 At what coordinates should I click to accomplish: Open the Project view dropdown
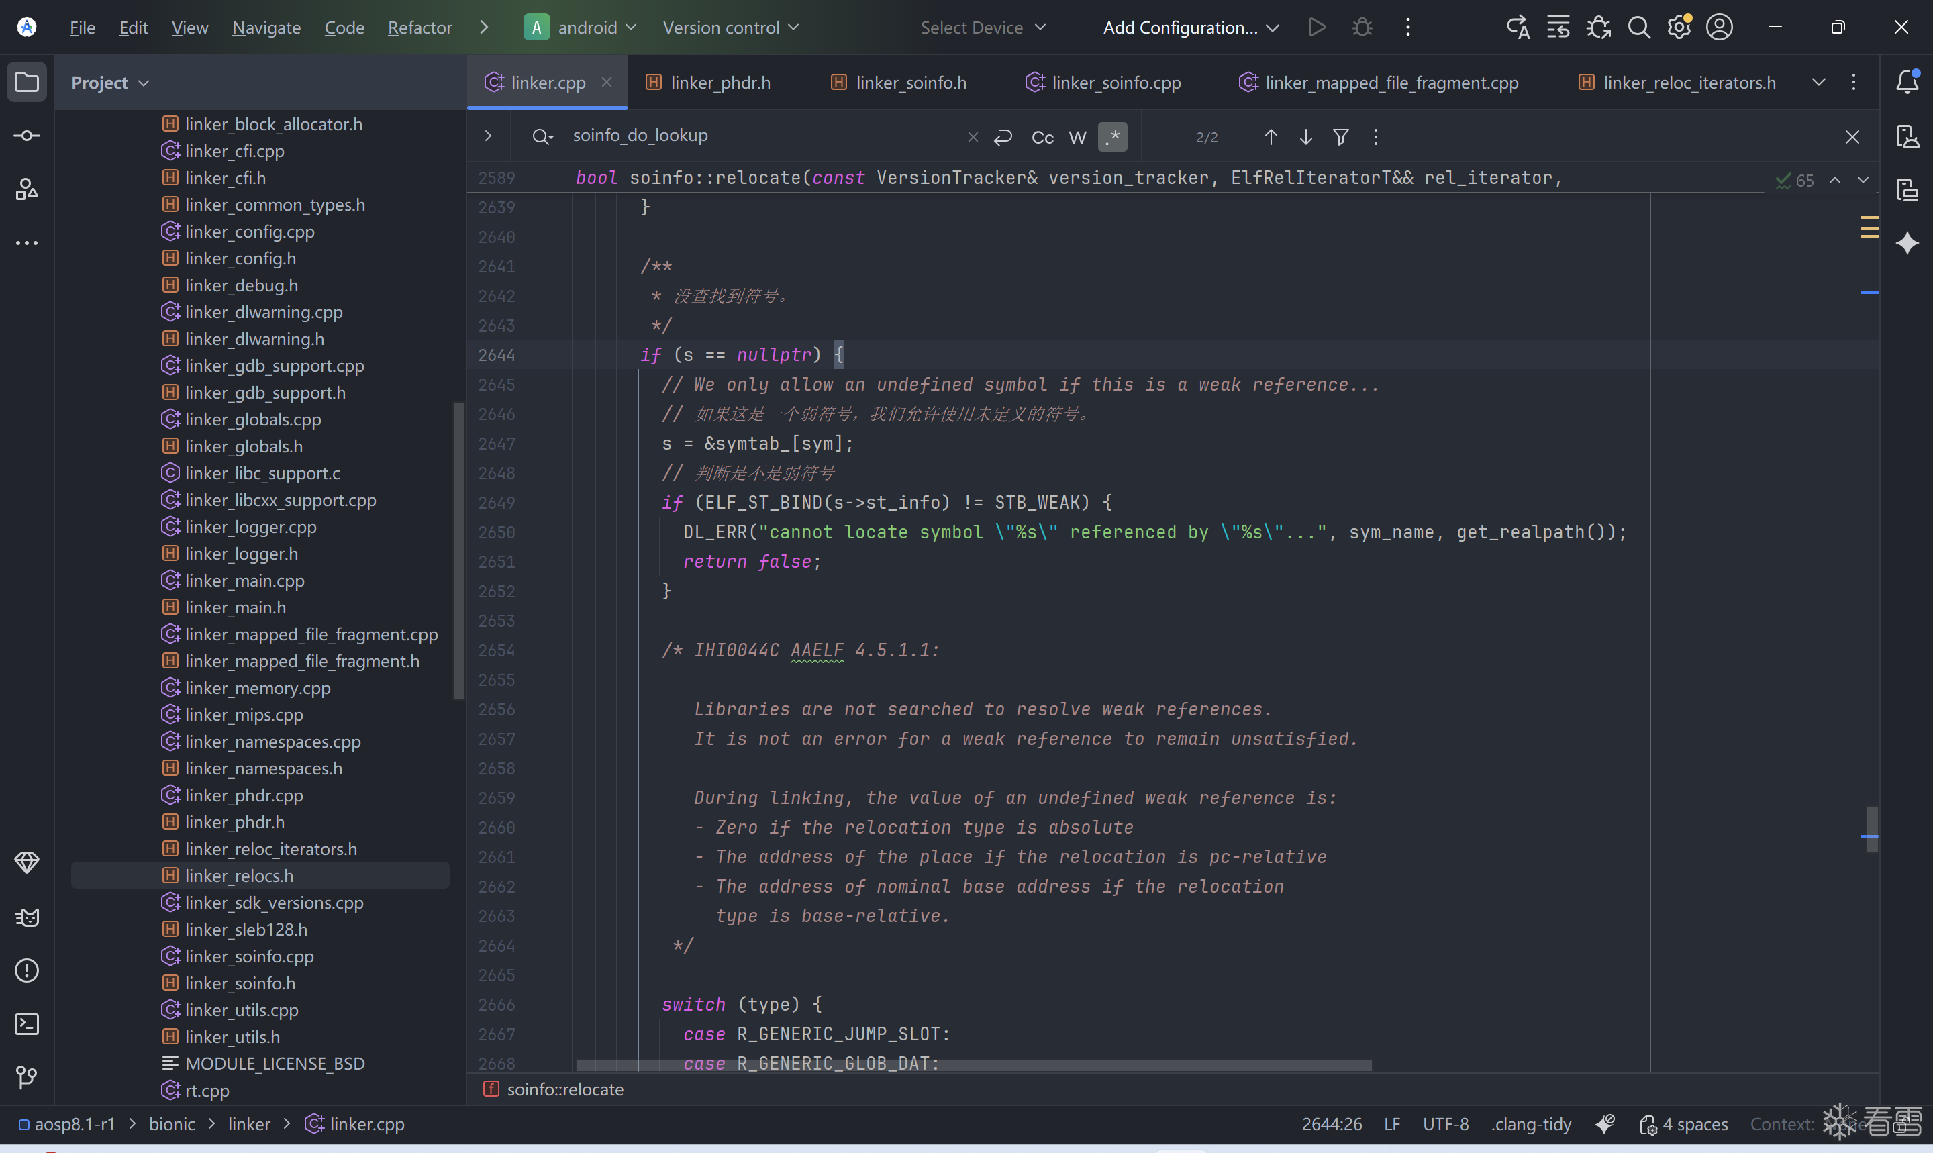[x=109, y=83]
